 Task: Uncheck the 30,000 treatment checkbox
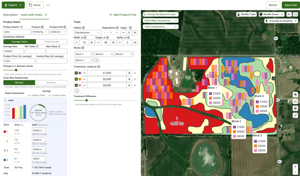[x=76, y=79]
